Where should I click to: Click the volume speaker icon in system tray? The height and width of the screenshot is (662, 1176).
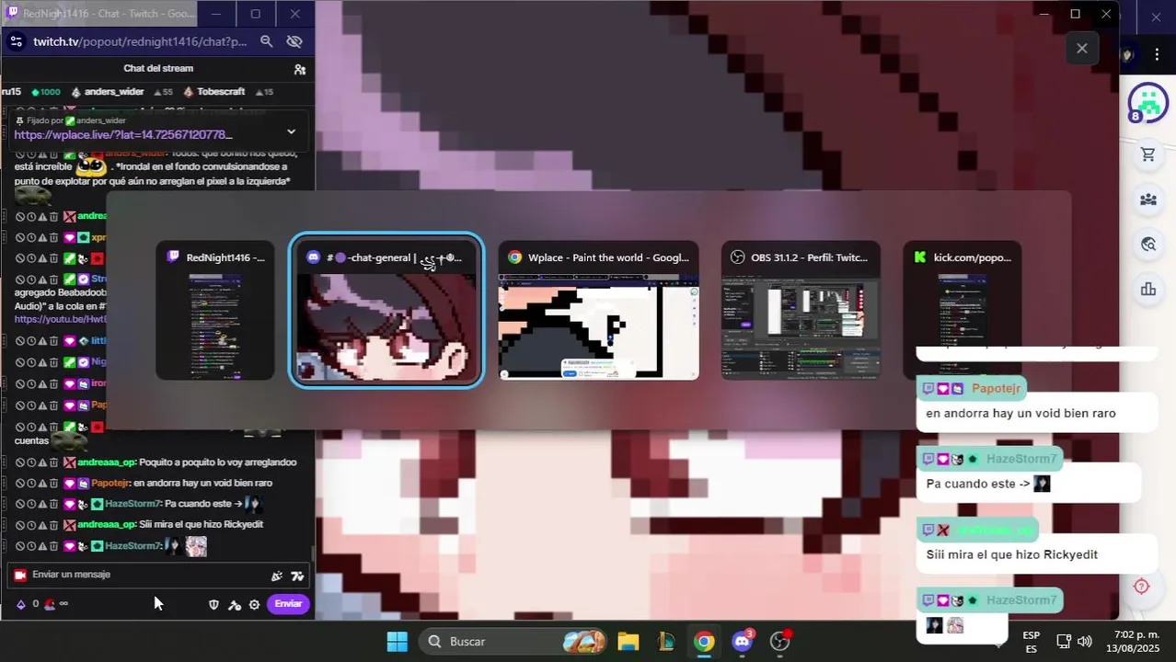pos(1085,642)
